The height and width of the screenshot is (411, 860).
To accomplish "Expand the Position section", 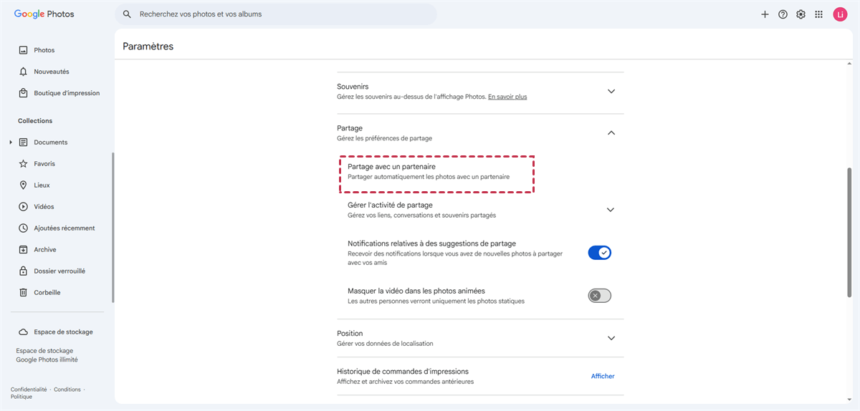I will click(x=611, y=338).
